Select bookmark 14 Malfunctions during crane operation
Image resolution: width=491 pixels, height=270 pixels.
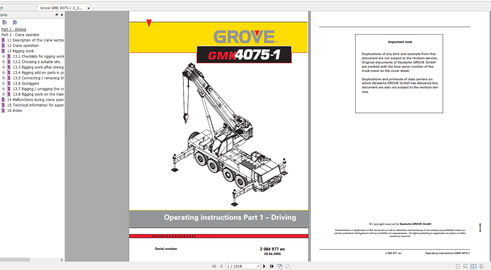[x=35, y=100]
